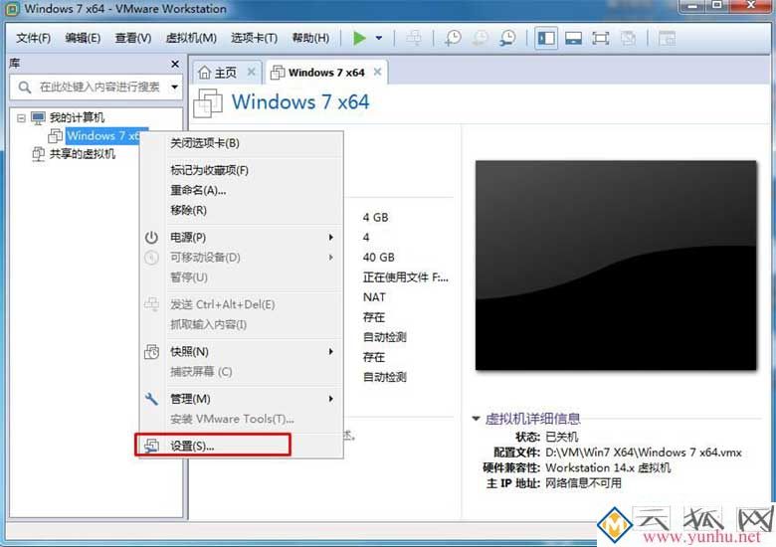
Task: Choose 移除(R) from context menu
Action: point(242,210)
